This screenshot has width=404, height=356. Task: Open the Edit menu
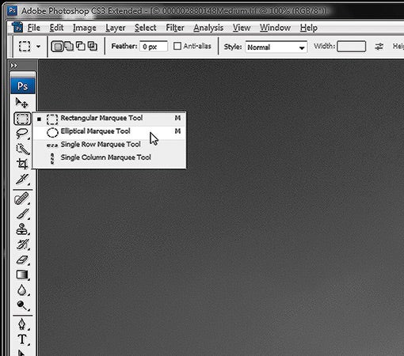click(56, 28)
